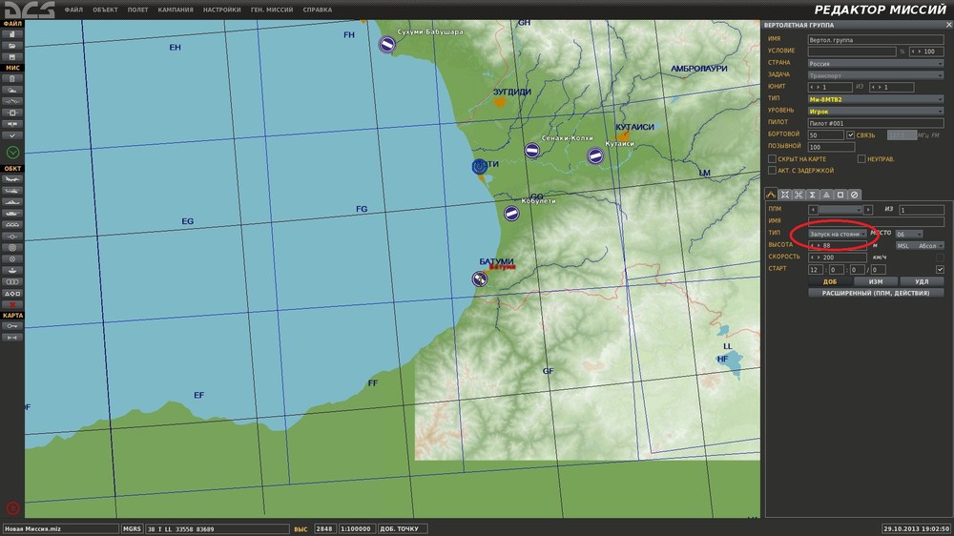Viewport: 954px width, 536px height.
Task: Expand the СТРАНА dropdown showing Россия
Action: click(x=875, y=63)
